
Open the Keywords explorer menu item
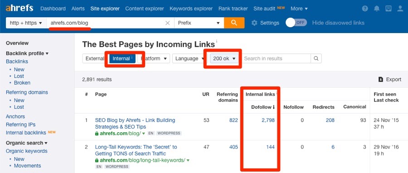191,9
